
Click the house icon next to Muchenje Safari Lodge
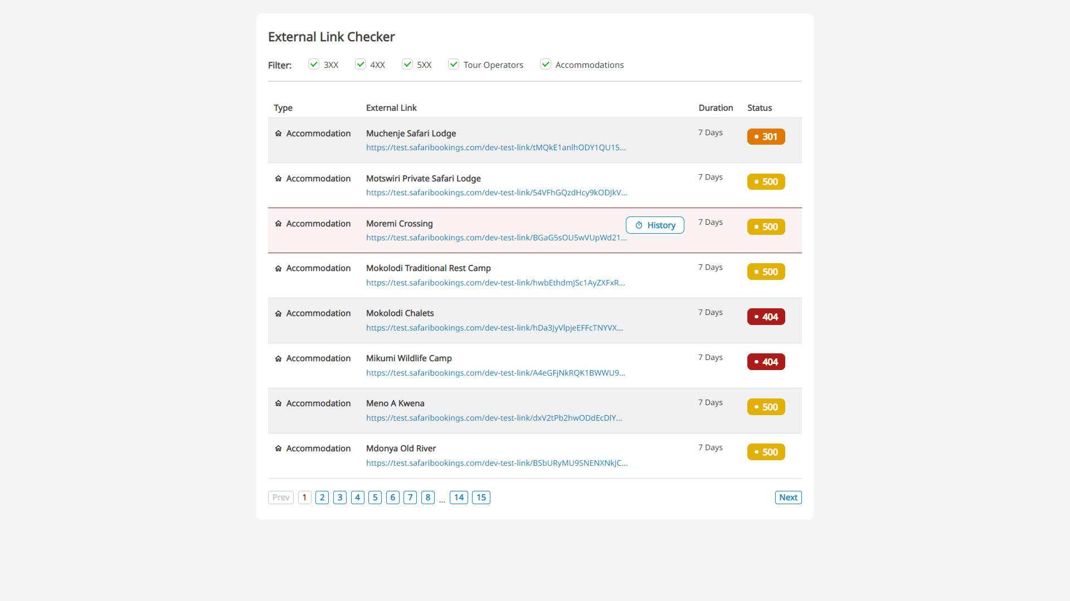coord(278,134)
